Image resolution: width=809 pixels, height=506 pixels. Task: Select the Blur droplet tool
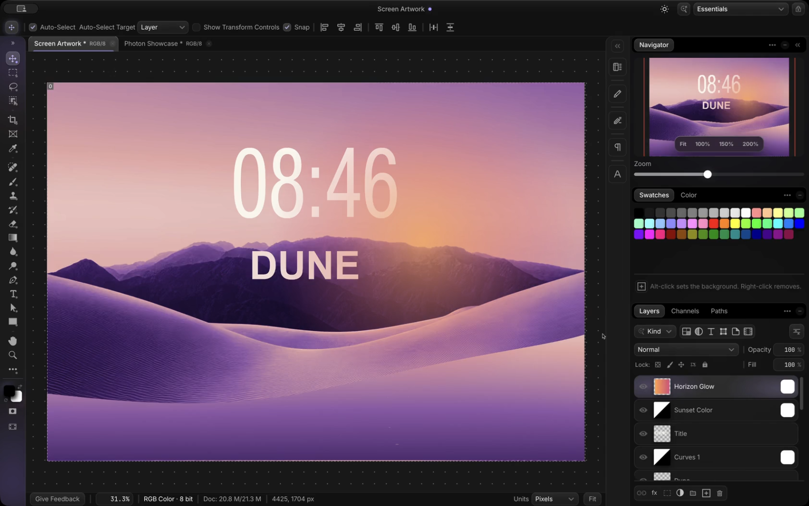pyautogui.click(x=13, y=251)
